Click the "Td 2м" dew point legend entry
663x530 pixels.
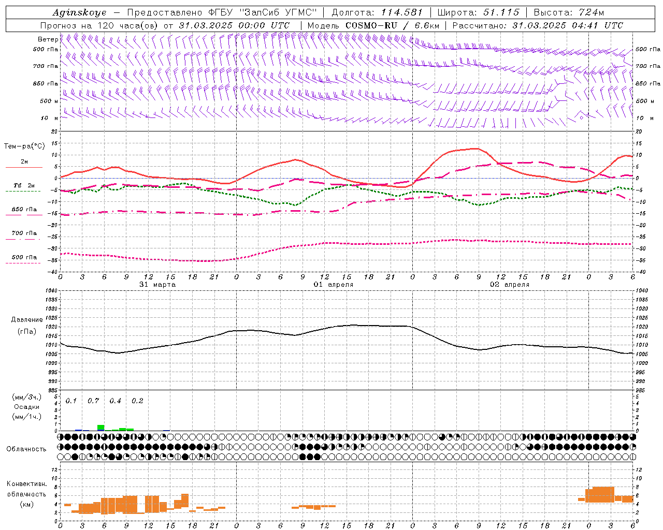24,185
